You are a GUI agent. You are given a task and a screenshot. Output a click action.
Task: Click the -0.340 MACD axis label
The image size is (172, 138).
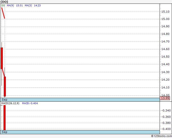point(166,110)
